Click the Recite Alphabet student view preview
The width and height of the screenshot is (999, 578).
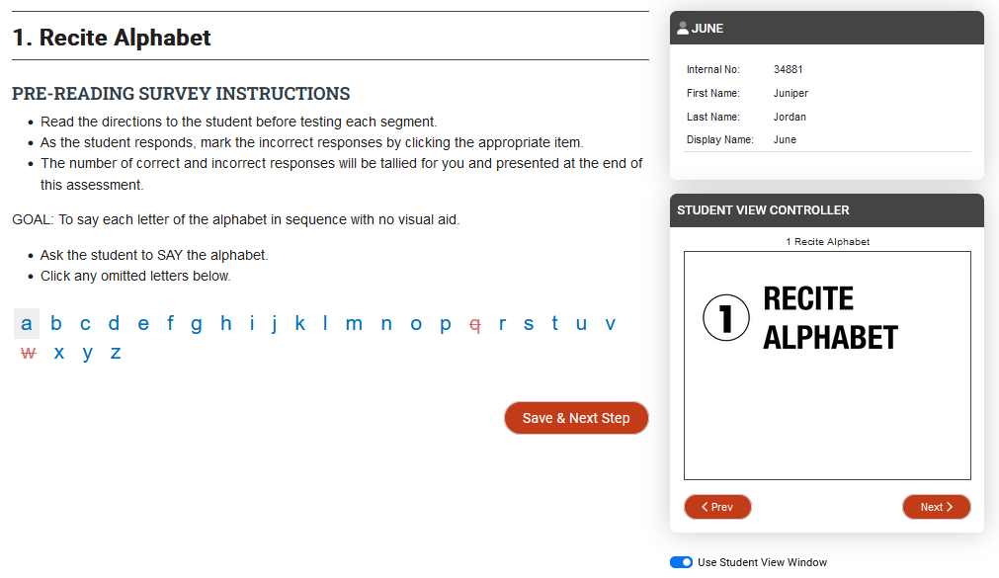click(827, 366)
